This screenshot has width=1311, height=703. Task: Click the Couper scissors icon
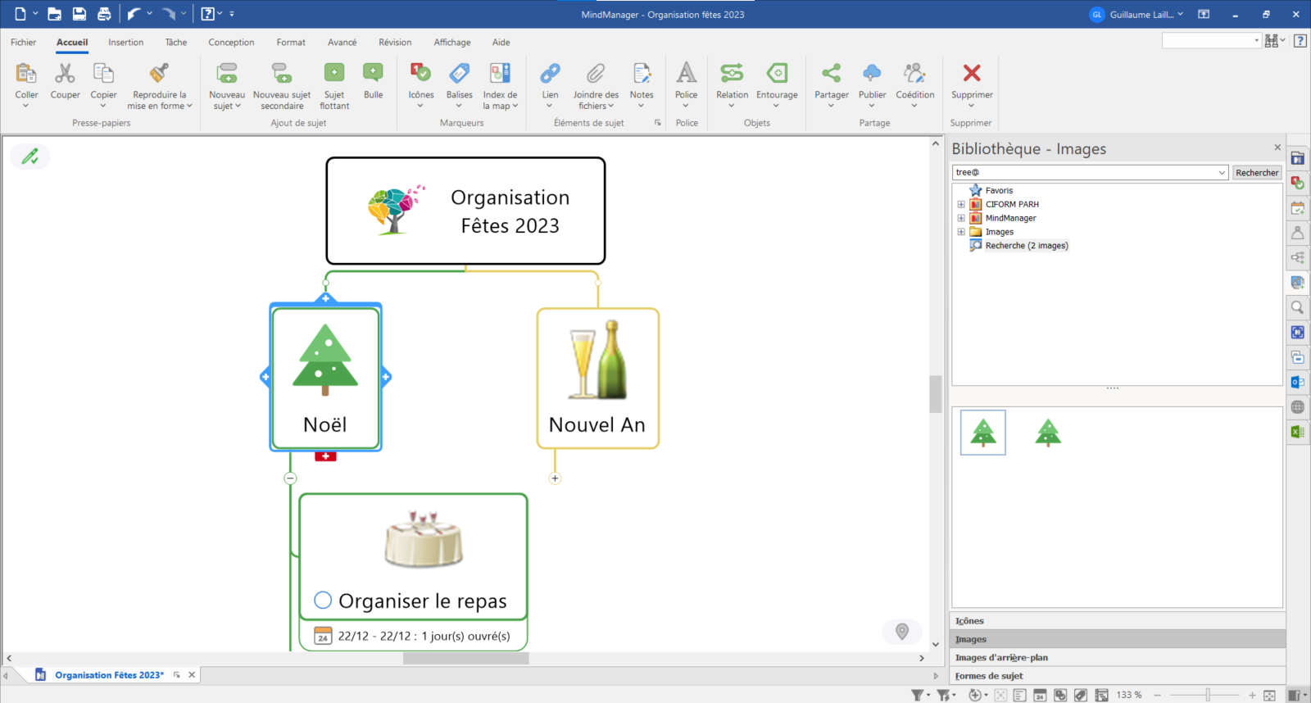pos(65,74)
